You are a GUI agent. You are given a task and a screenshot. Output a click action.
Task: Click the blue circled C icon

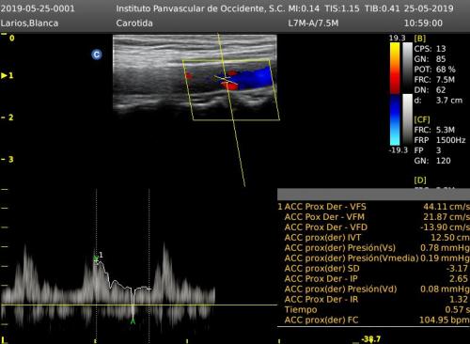(x=97, y=55)
